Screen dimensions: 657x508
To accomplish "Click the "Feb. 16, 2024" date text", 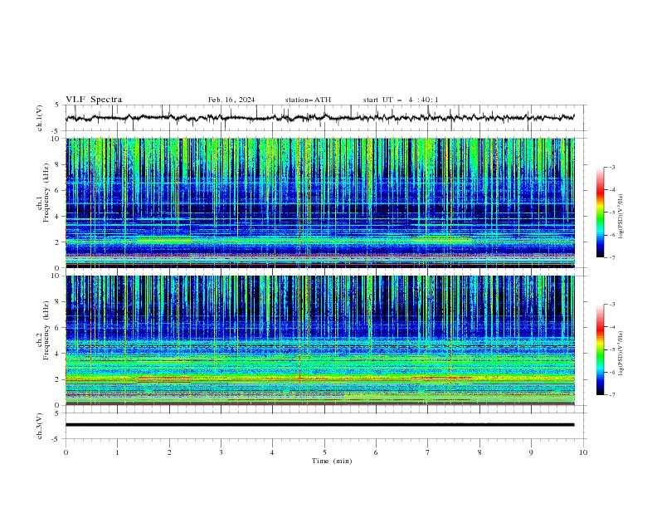I will [x=231, y=100].
